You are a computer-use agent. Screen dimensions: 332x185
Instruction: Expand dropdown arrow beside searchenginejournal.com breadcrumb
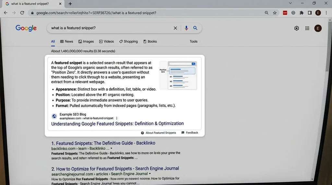150,174
